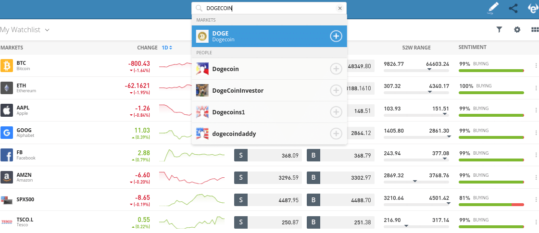Sell AMZN at 3296.59

[268, 178]
